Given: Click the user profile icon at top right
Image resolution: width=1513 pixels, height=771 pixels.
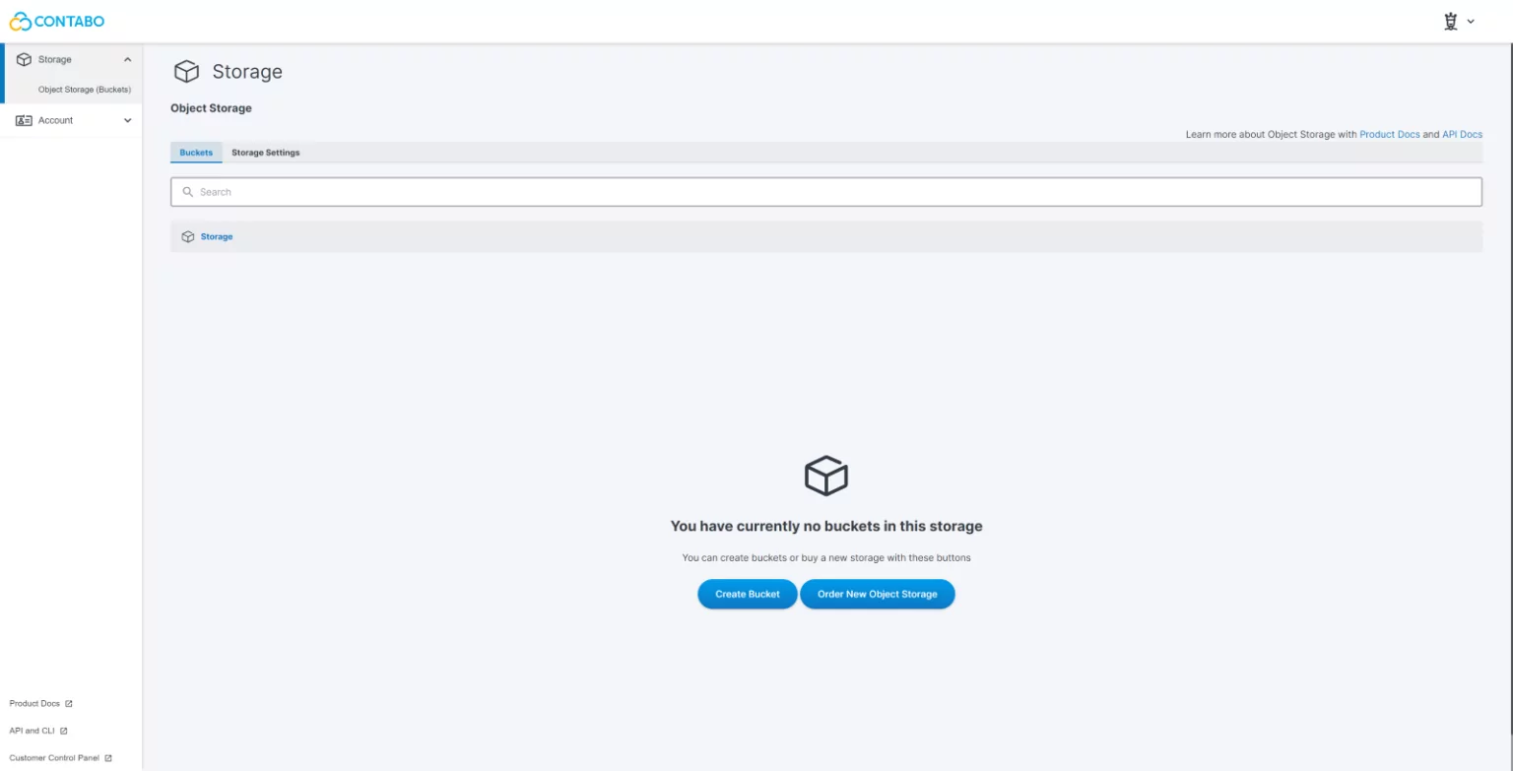Looking at the screenshot, I should 1450,22.
